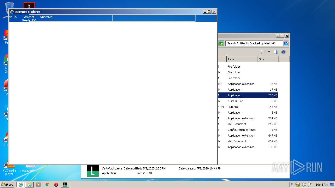This screenshot has width=335, height=188.
Task: Focus the Search AntiPublic Cracked field
Action: pyautogui.click(x=254, y=43)
